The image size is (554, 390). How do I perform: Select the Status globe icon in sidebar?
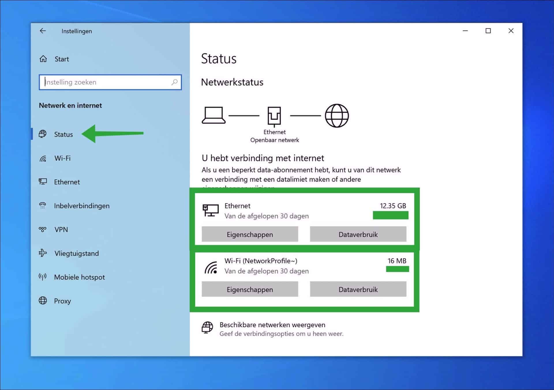click(x=43, y=134)
